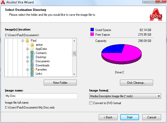Click the Contacts folder icon
The image size is (167, 123).
pos(32,53)
